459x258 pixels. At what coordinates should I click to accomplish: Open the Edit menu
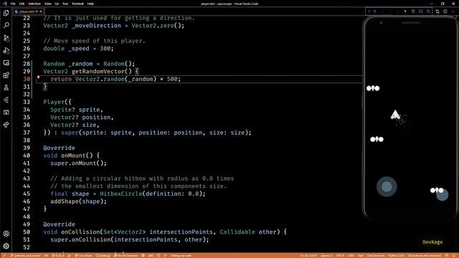tap(22, 4)
